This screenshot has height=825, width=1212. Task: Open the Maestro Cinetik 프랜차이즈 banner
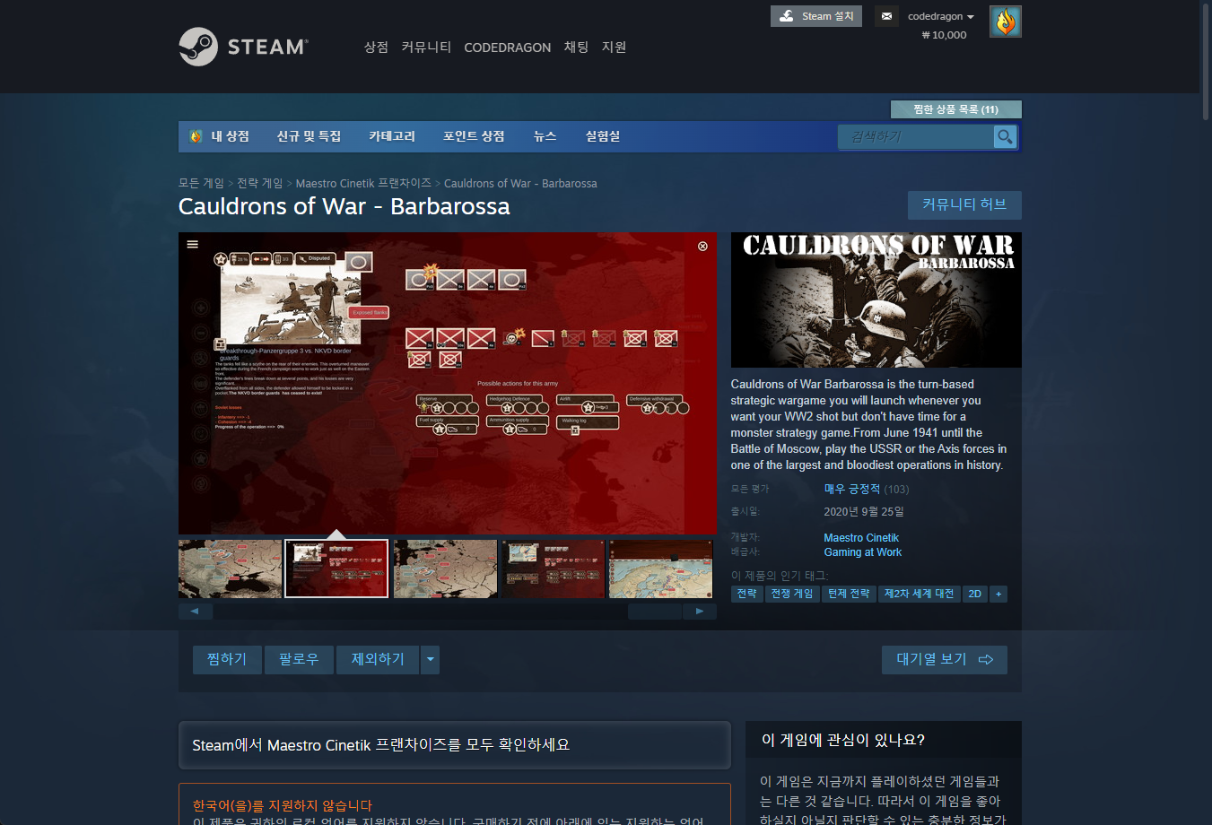[454, 745]
